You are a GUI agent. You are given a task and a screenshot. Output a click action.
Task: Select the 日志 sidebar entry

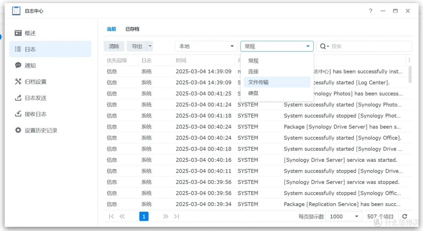pos(50,49)
